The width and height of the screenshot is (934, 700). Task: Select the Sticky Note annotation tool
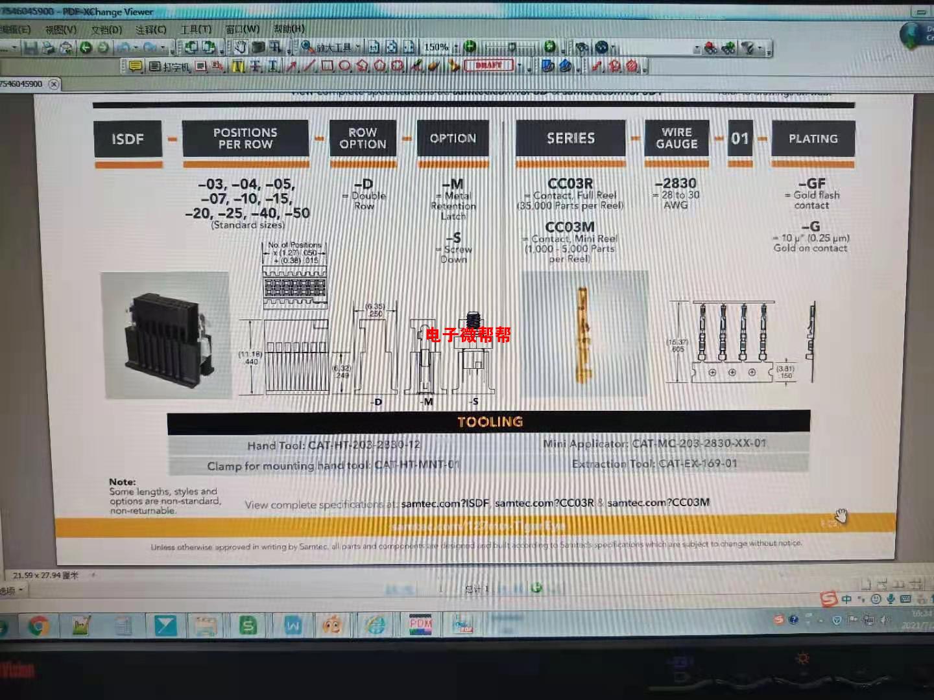coord(135,66)
